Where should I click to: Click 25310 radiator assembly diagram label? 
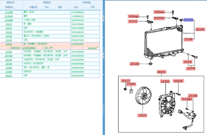[200, 29]
